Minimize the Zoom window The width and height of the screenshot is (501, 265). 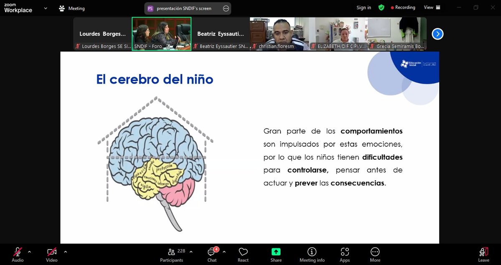[x=458, y=8]
